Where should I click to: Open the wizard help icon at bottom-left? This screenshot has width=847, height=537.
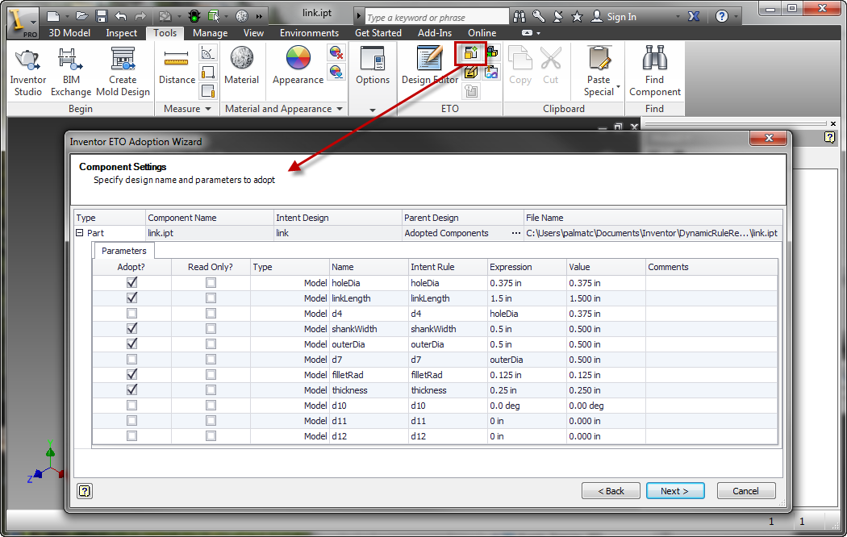pos(85,490)
